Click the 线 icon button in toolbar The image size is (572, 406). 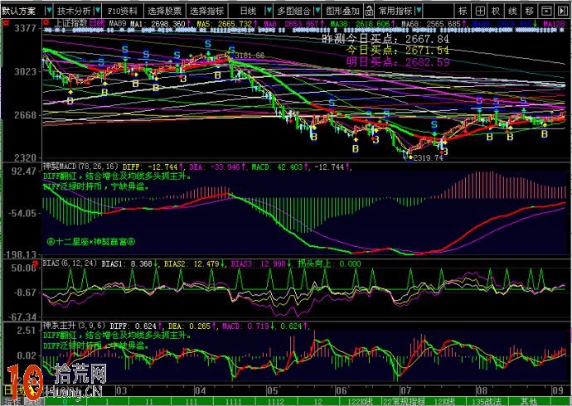(x=512, y=12)
